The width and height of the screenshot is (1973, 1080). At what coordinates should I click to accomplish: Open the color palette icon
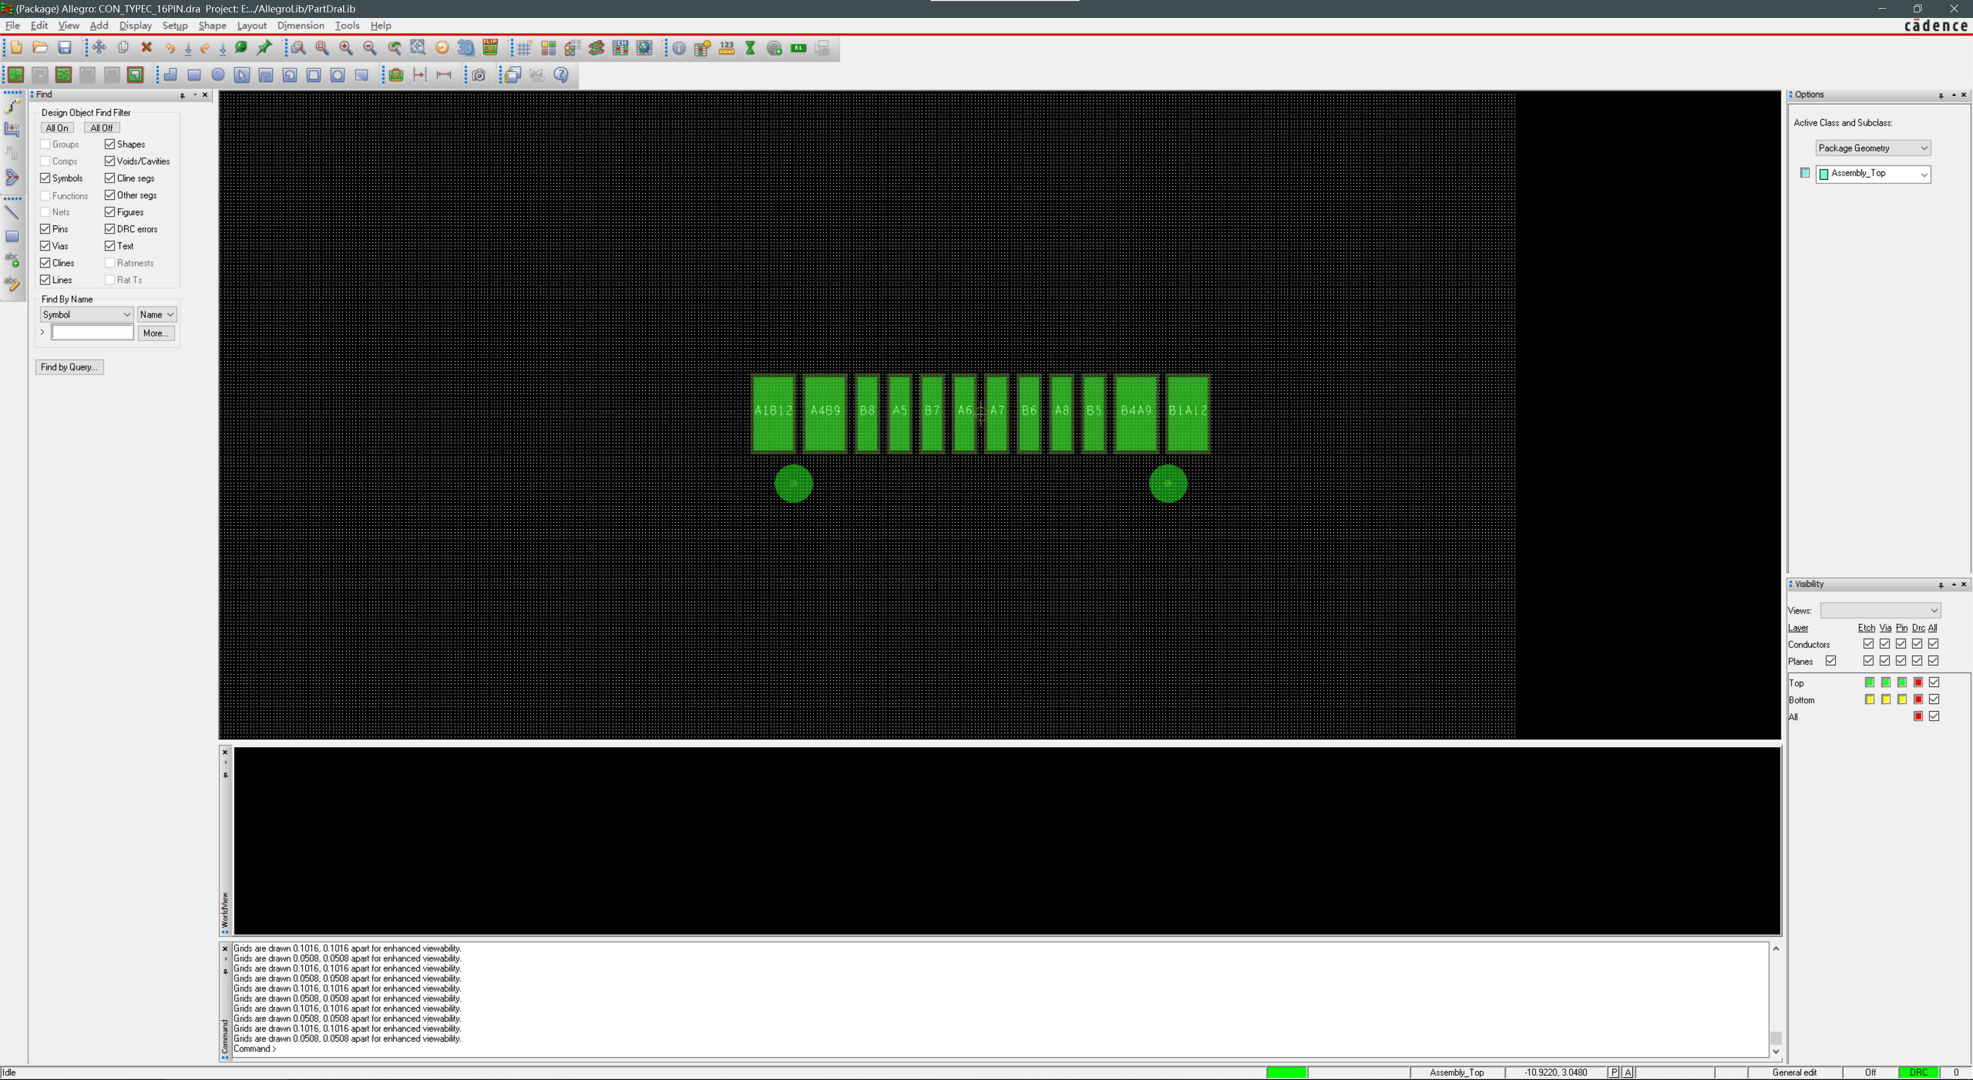[x=548, y=48]
